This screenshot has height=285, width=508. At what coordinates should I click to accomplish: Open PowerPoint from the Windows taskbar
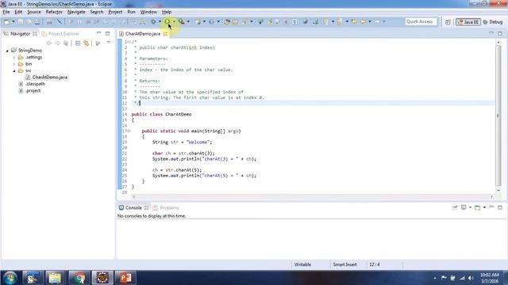pyautogui.click(x=125, y=278)
